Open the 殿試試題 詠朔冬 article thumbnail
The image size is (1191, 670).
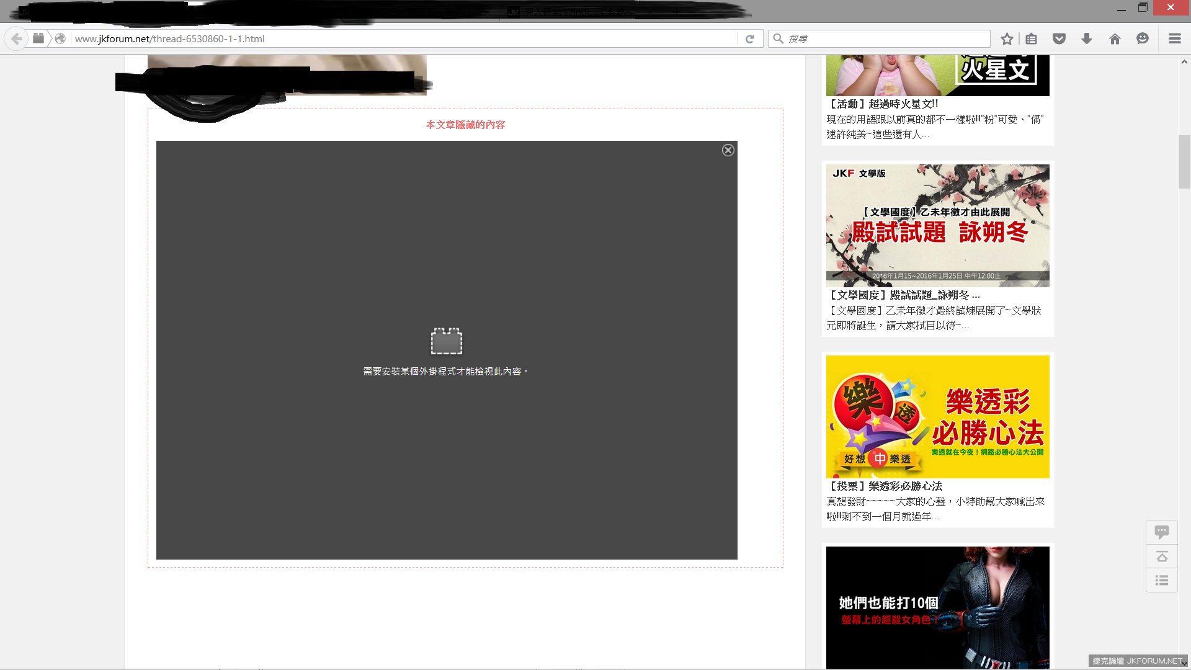[x=937, y=225]
